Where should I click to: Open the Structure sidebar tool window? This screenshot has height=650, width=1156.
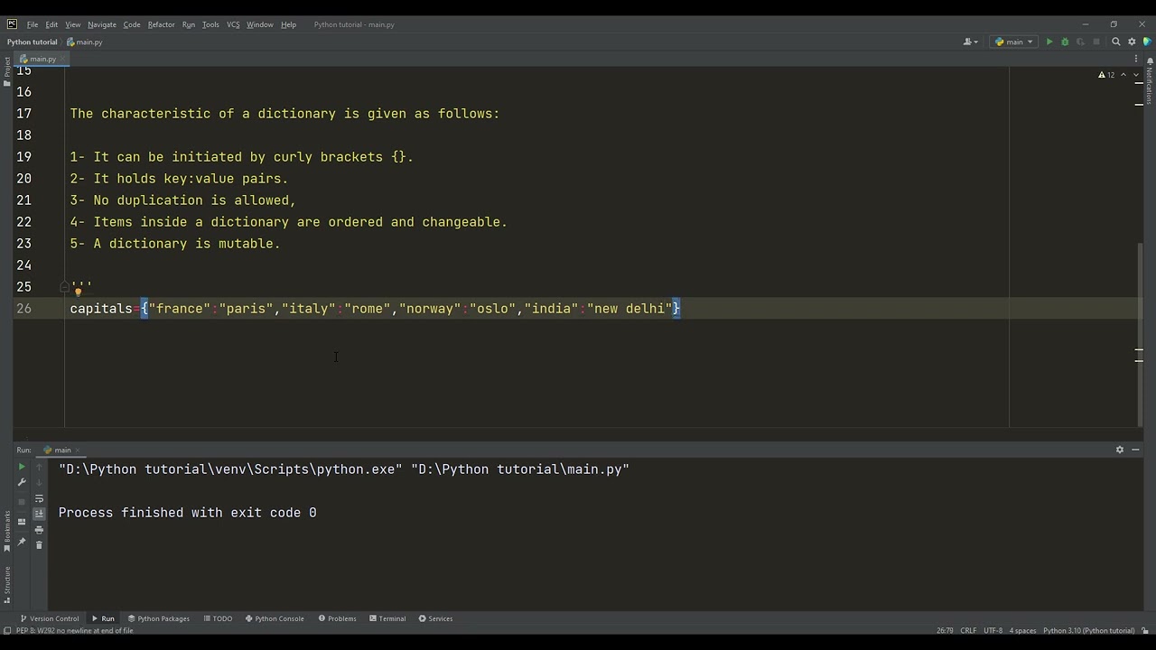[6, 585]
